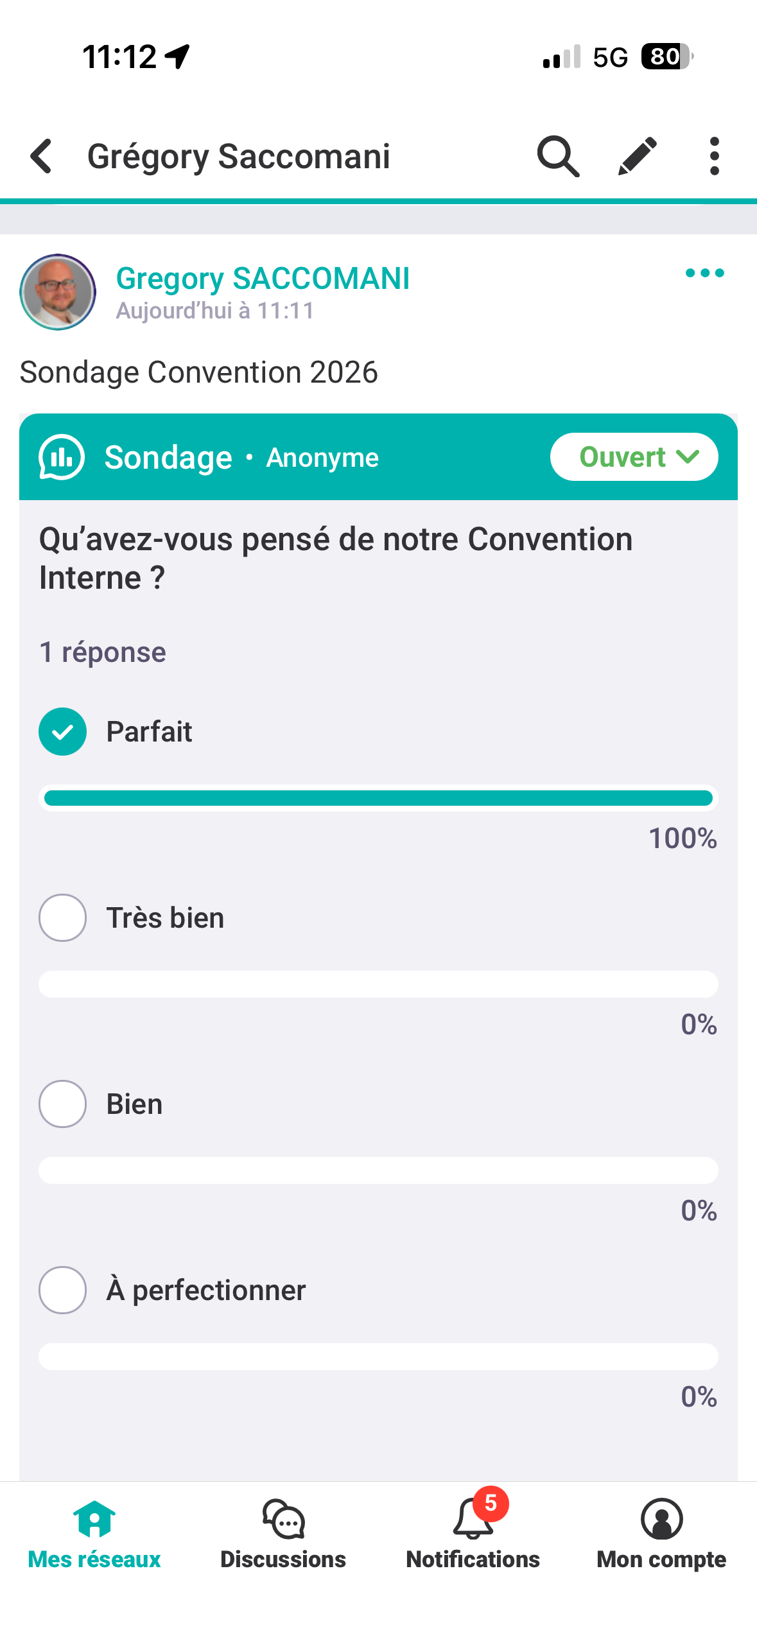Tap the iOS battery status indicator
757x1641 pixels.
pos(666,57)
